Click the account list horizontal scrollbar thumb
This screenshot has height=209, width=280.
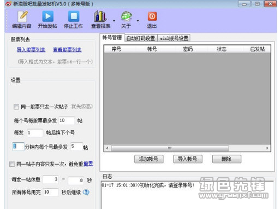pyautogui.click(x=170, y=148)
